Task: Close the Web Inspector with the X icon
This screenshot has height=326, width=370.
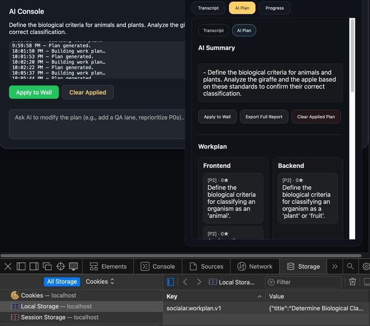Action: click(x=8, y=267)
